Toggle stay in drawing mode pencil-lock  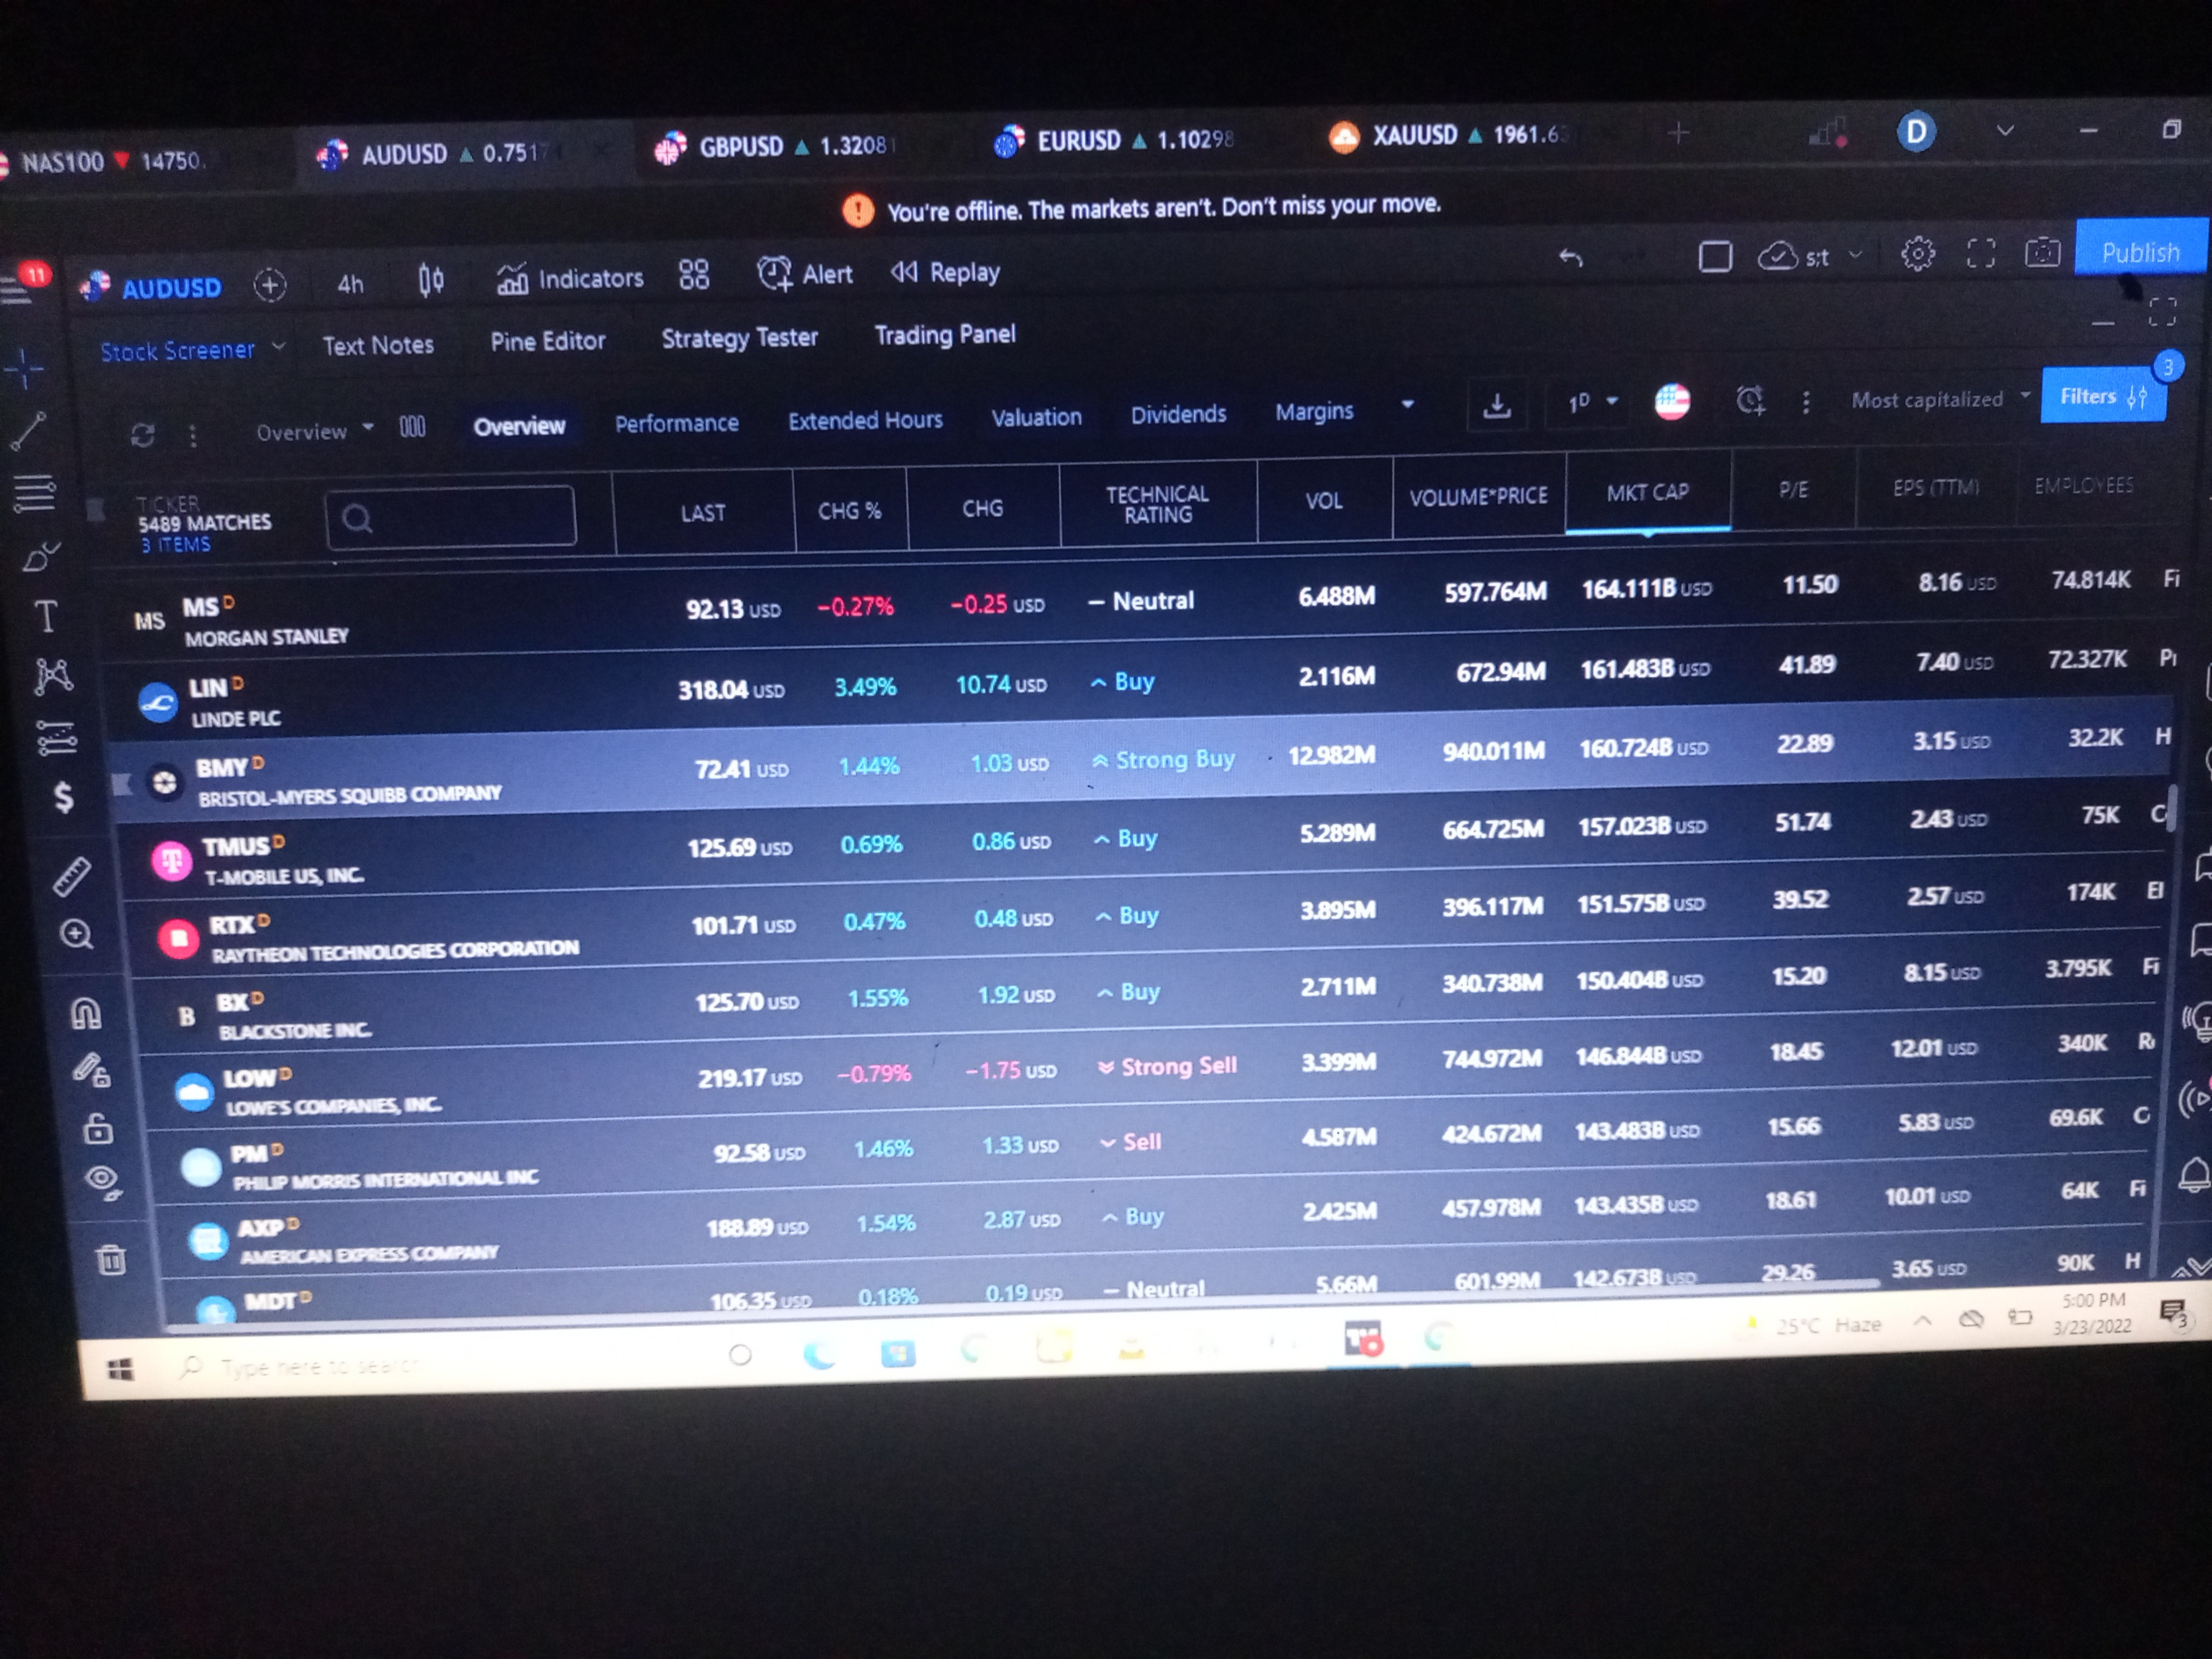(91, 1071)
